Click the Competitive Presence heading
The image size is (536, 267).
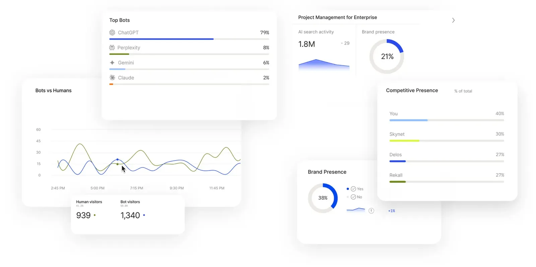tap(412, 90)
